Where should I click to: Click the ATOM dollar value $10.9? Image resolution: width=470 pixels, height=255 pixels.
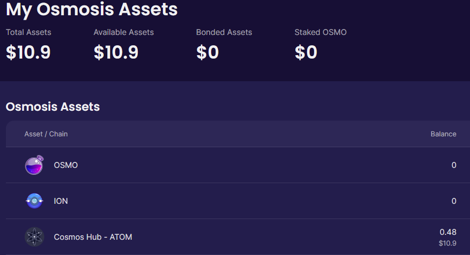point(447,243)
